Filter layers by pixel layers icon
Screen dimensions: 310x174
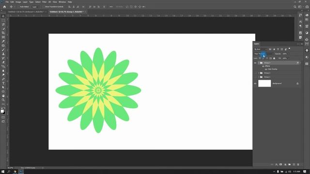coord(270,49)
